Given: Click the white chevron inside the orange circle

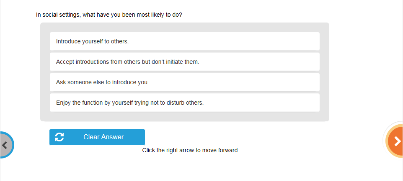Looking at the screenshot, I should (x=398, y=142).
